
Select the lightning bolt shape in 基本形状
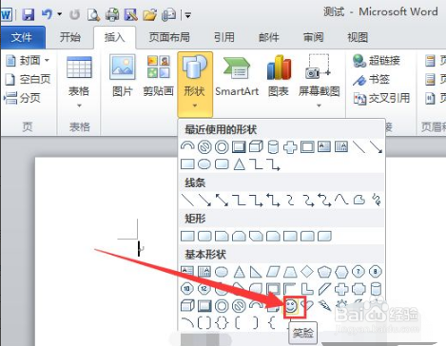(x=324, y=306)
